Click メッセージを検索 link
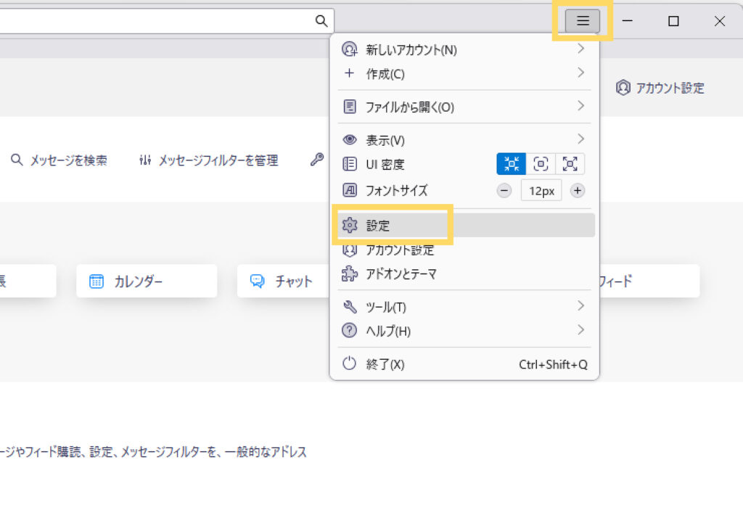The image size is (743, 505). (x=59, y=160)
